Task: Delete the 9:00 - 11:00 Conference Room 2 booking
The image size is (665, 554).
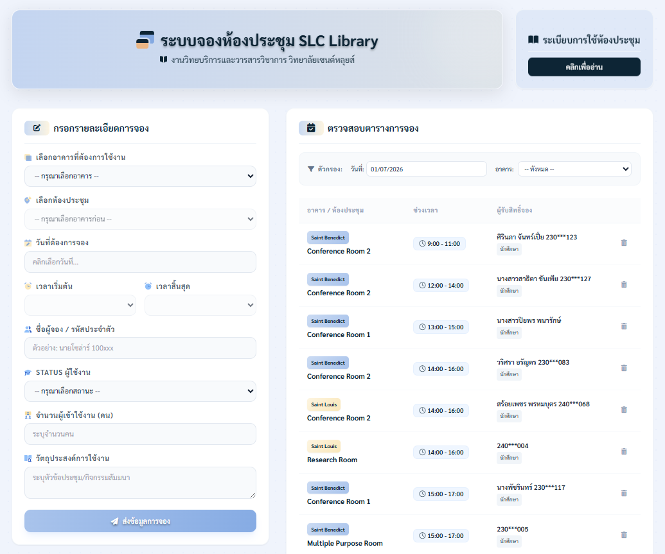Action: click(624, 243)
